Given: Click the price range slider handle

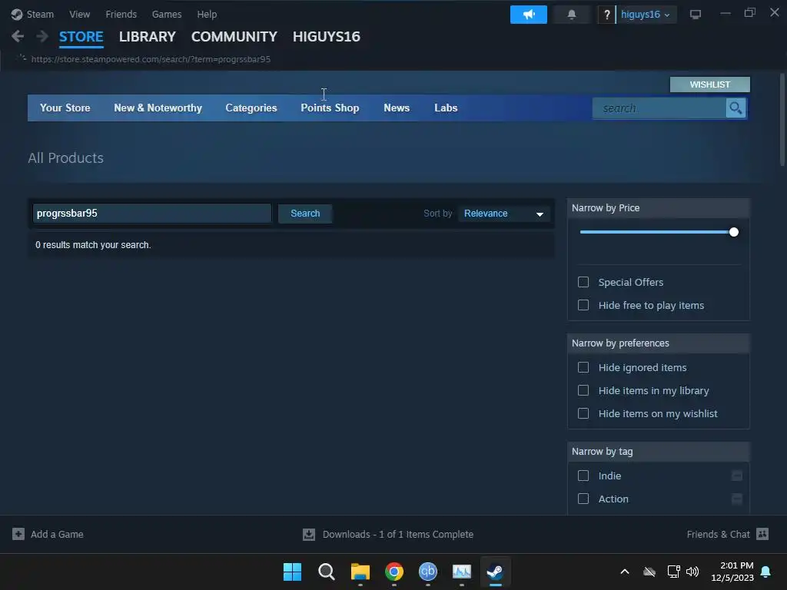Looking at the screenshot, I should [734, 232].
